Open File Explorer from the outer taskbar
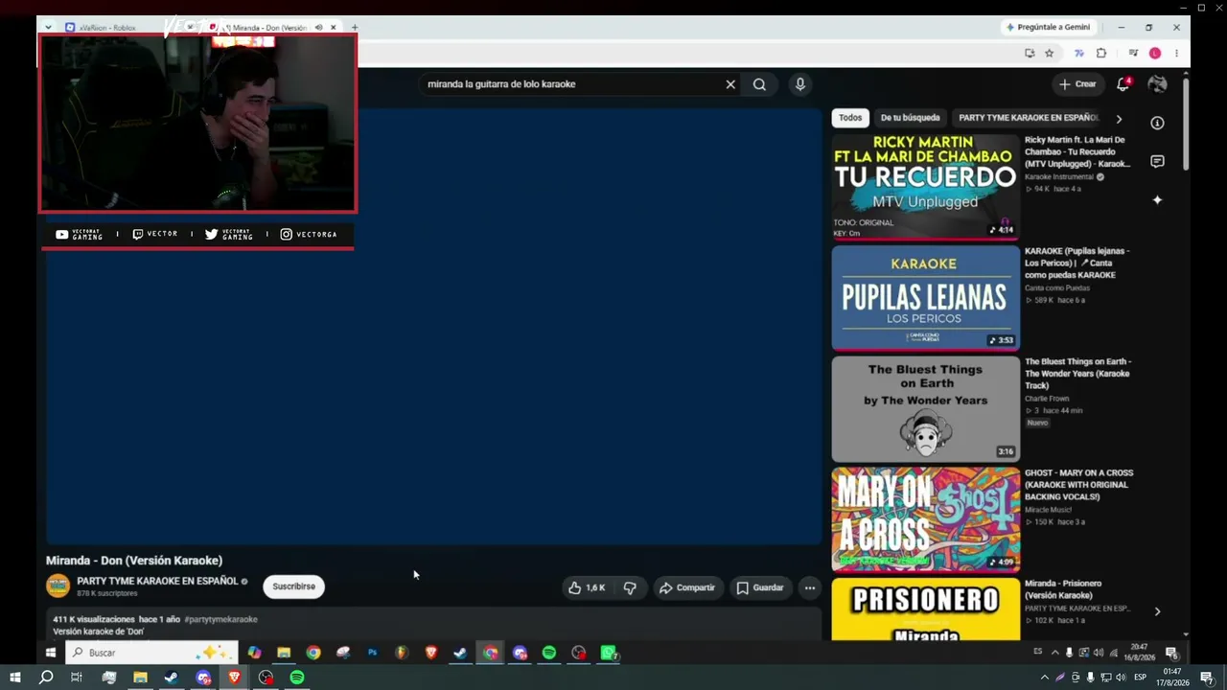This screenshot has height=690, width=1227. coord(140,678)
